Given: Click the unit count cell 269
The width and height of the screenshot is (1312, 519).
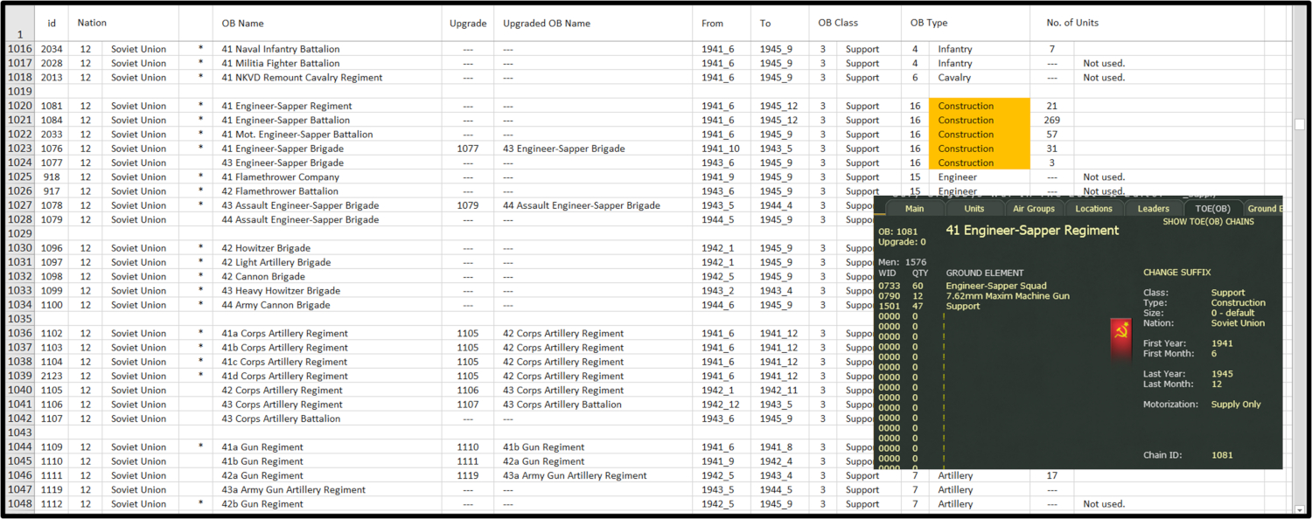Looking at the screenshot, I should [x=1052, y=121].
